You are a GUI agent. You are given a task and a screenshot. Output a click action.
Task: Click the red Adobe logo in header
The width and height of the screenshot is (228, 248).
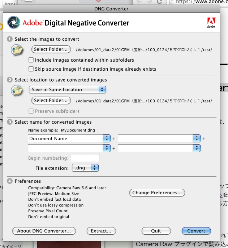tap(211, 23)
